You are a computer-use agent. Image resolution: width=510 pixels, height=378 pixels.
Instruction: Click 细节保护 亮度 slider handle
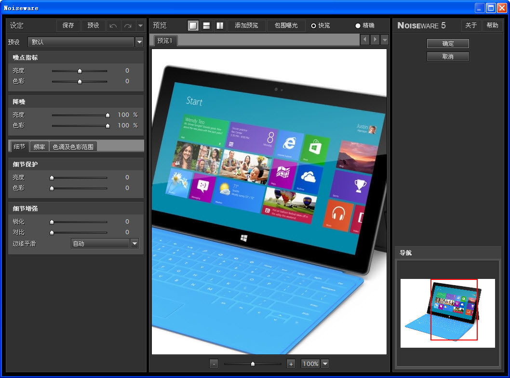52,178
